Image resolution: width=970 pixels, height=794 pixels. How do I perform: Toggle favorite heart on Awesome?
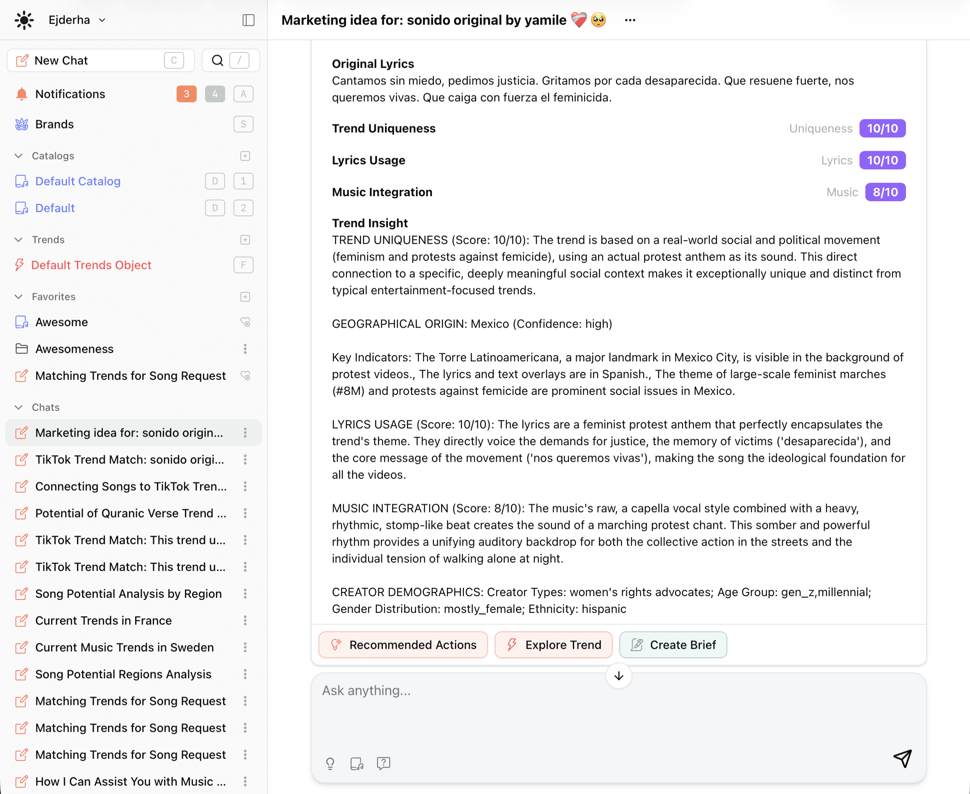pos(245,323)
